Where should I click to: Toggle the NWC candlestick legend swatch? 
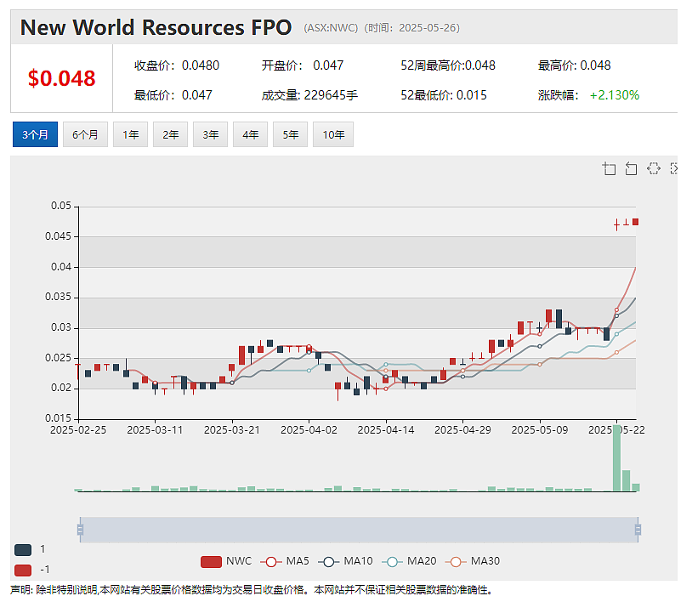pos(211,561)
